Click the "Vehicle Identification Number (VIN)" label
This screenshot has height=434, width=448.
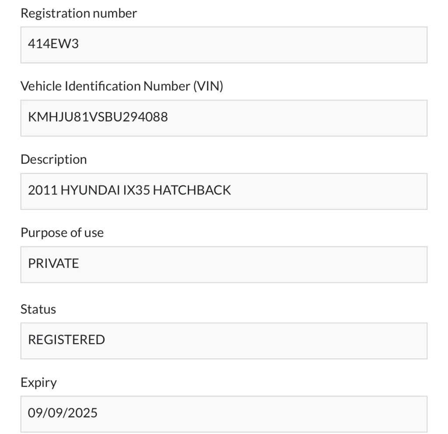(122, 87)
